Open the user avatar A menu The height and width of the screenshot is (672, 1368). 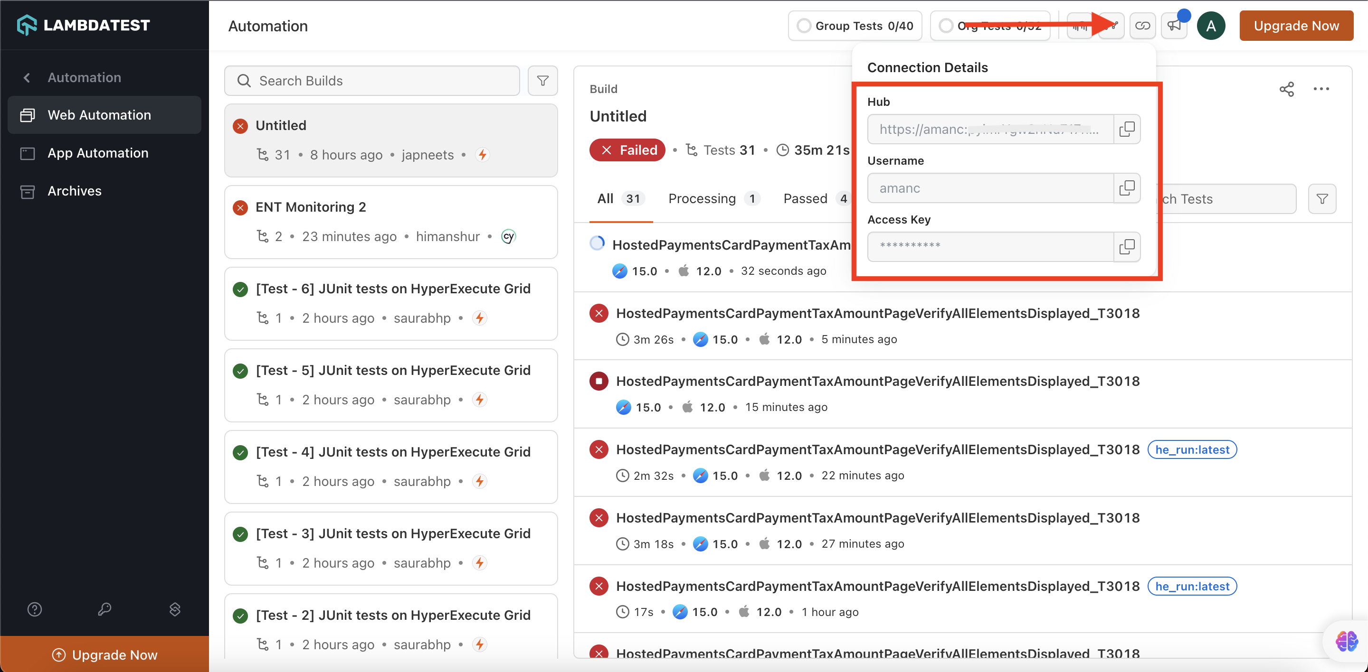[1211, 26]
